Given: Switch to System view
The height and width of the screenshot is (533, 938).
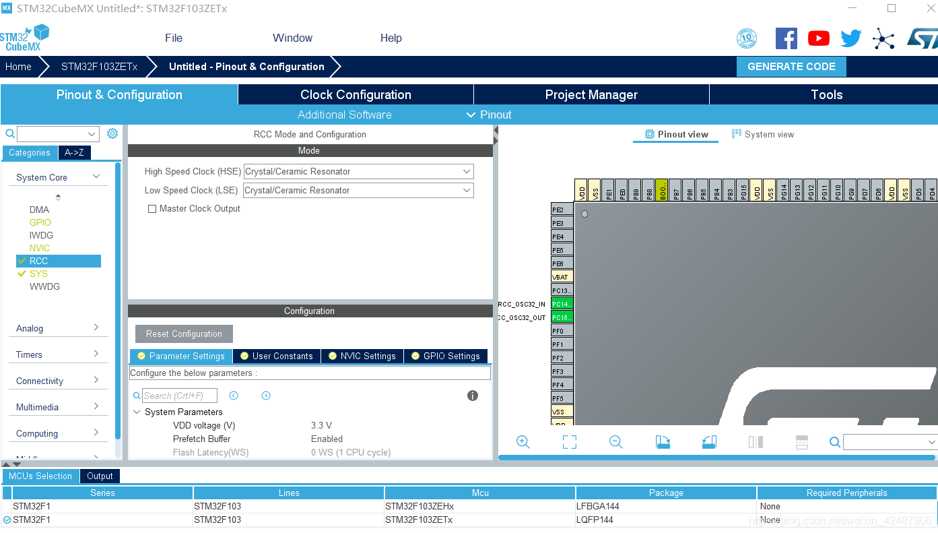Looking at the screenshot, I should pyautogui.click(x=763, y=135).
